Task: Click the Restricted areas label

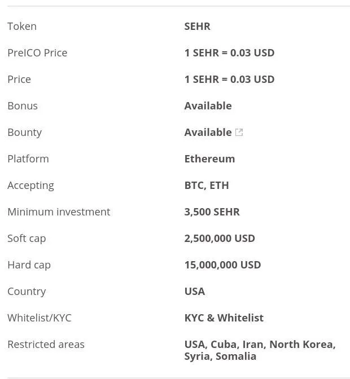Action: point(46,344)
